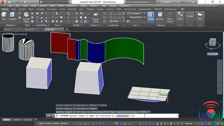Click the Help question mark icon
This screenshot has width=224, height=126.
(x=193, y=2)
